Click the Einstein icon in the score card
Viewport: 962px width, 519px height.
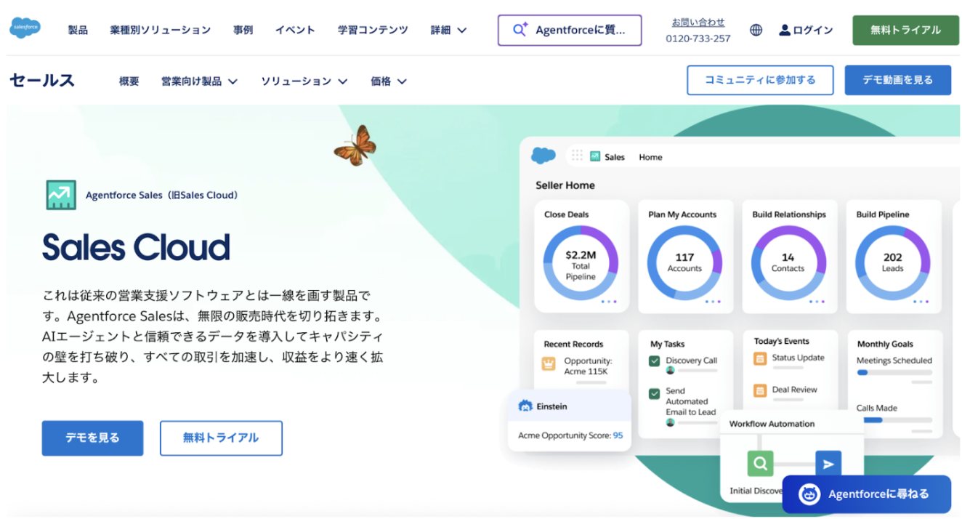525,406
